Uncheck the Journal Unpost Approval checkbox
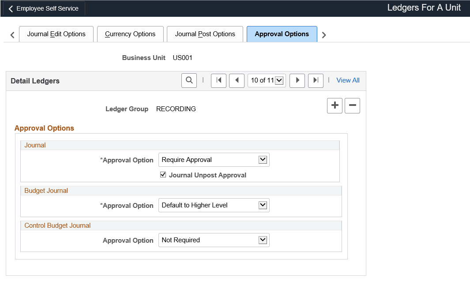Image resolution: width=470 pixels, height=282 pixels. [163, 174]
